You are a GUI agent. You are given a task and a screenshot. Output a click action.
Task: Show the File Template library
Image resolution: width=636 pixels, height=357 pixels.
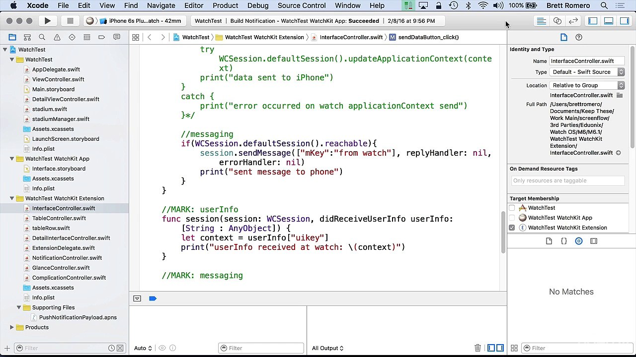pyautogui.click(x=549, y=241)
